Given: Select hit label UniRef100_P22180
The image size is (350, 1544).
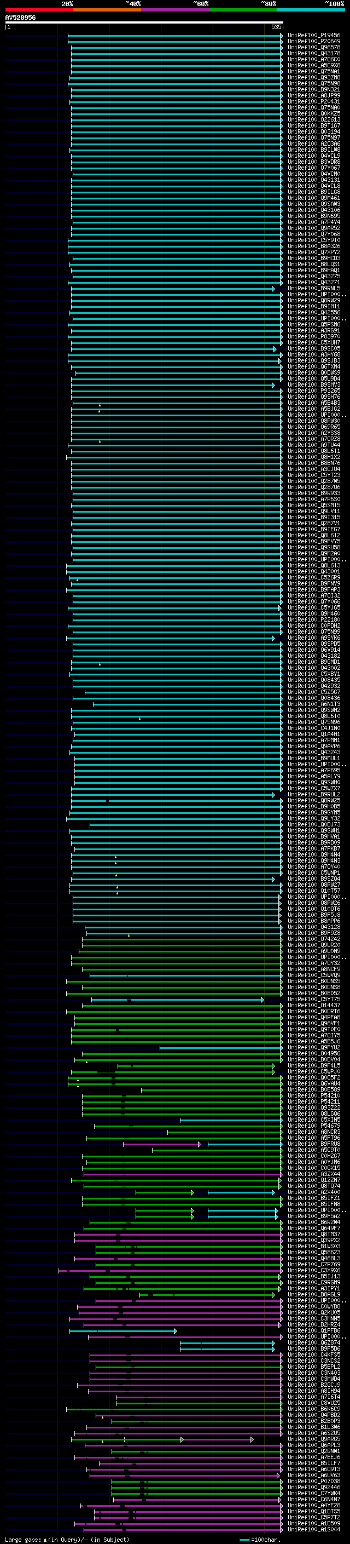Looking at the screenshot, I should pyautogui.click(x=314, y=620).
